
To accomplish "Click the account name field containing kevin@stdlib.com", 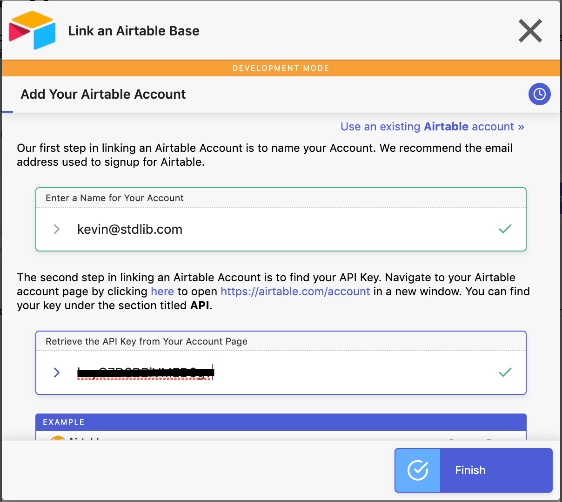I will (281, 229).
